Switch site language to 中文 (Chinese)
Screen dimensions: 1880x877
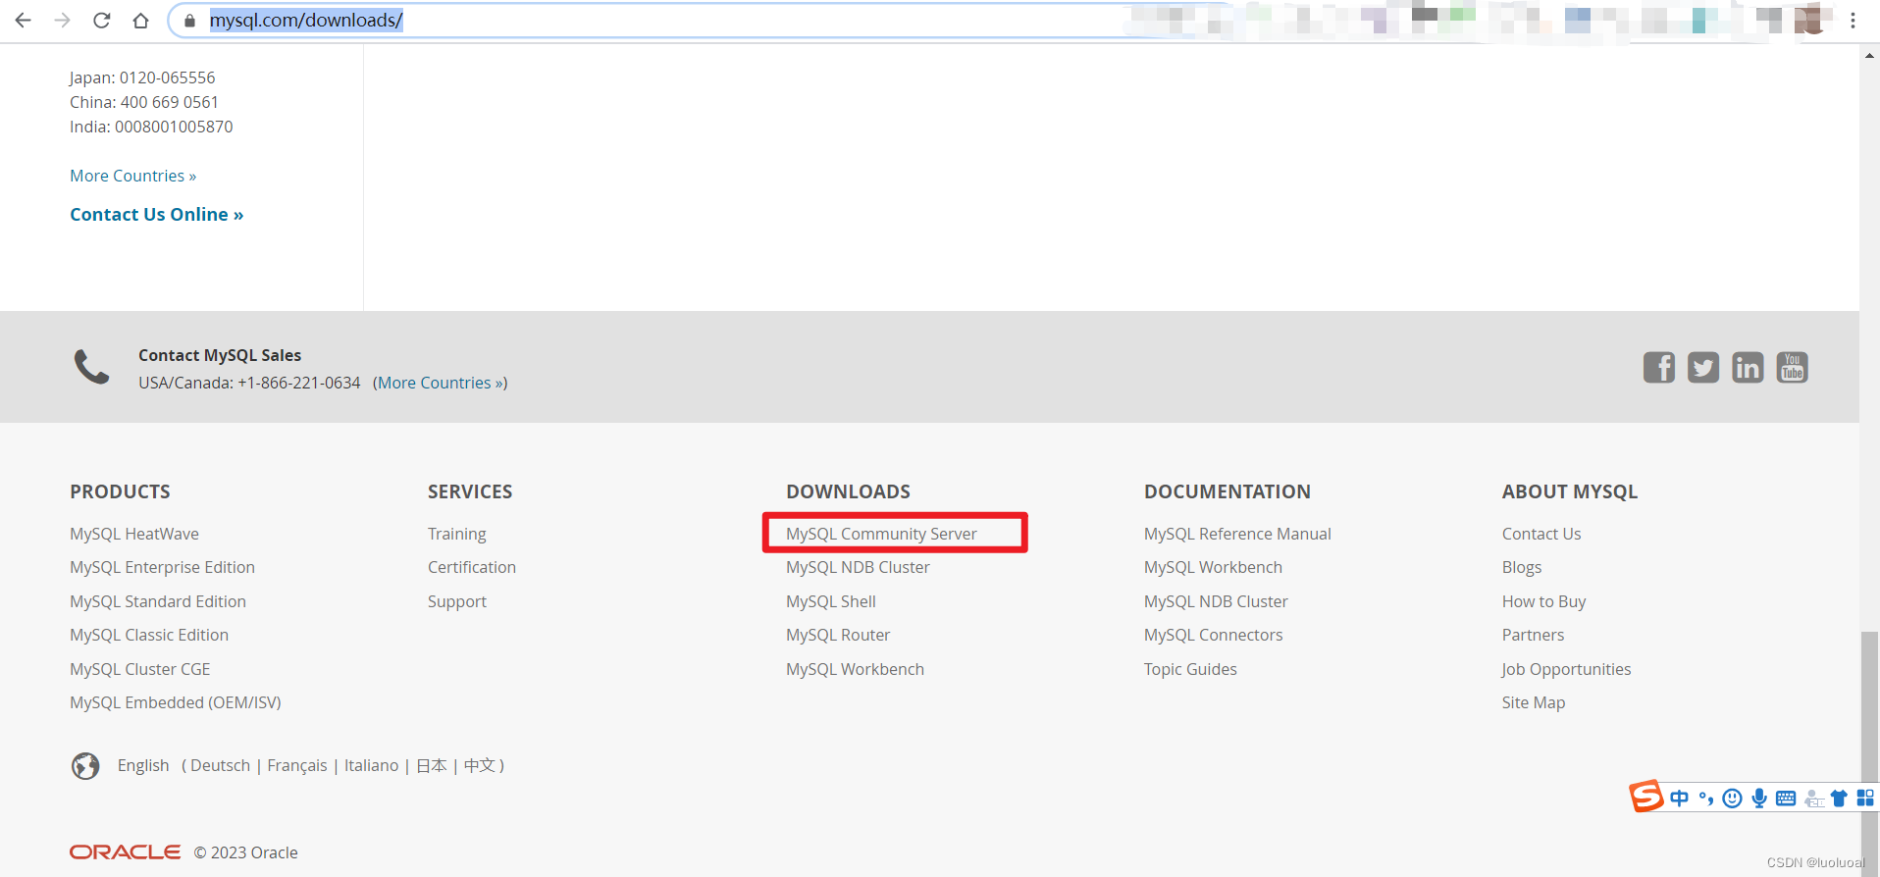pos(480,765)
